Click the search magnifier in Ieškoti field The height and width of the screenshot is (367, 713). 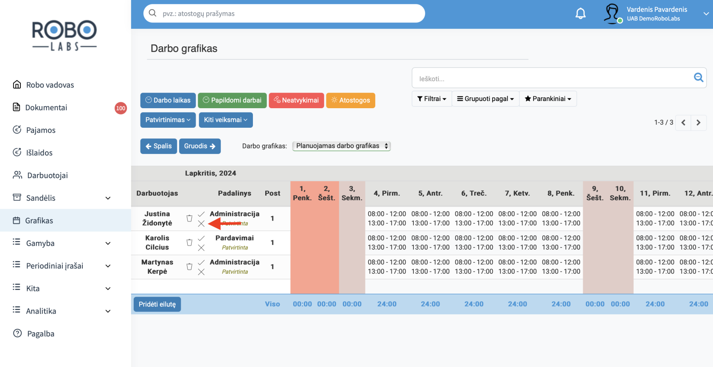pos(698,78)
